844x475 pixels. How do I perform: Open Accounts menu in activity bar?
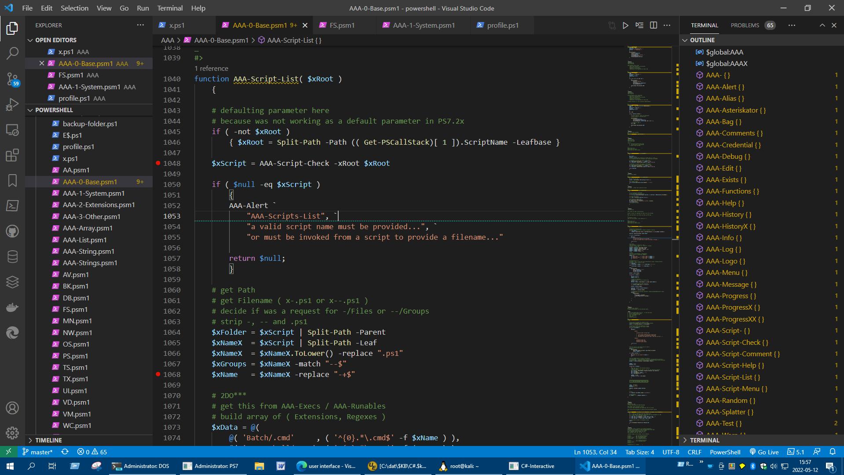[12, 408]
